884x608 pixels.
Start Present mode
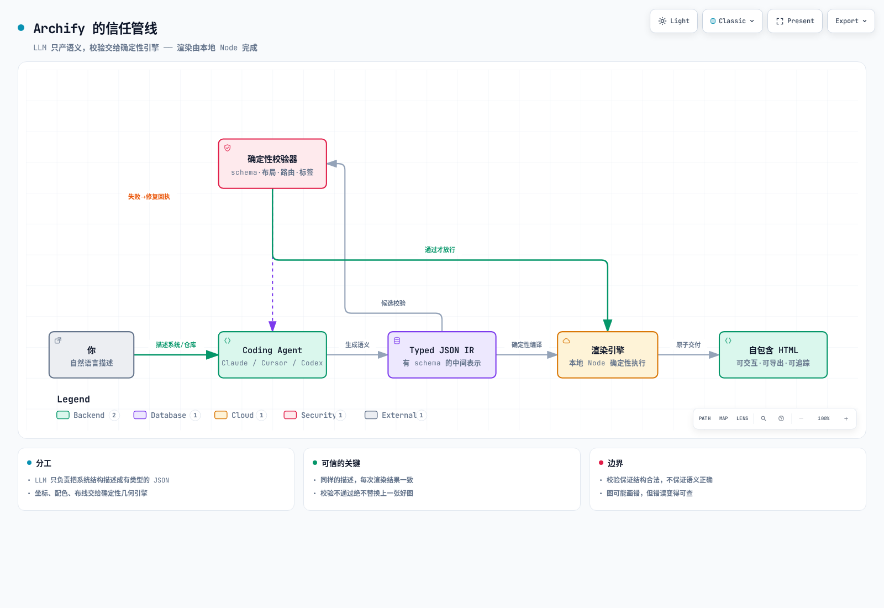(794, 21)
